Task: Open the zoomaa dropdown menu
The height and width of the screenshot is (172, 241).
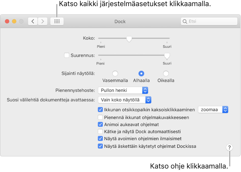Action: [x=213, y=110]
